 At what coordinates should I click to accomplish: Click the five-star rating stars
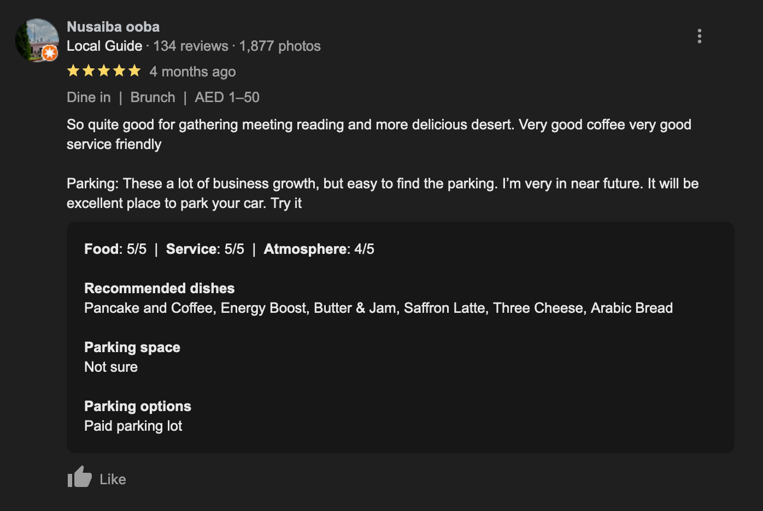[x=104, y=71]
